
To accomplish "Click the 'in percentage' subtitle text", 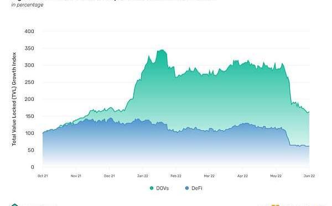I will click(x=27, y=5).
